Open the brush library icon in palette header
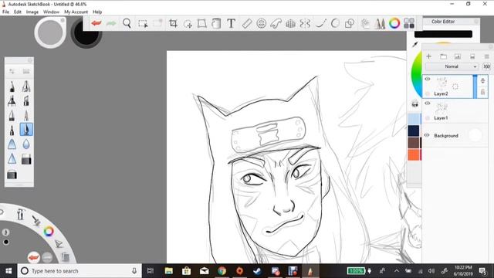Screen dimensions: 494x278 (x=26, y=71)
